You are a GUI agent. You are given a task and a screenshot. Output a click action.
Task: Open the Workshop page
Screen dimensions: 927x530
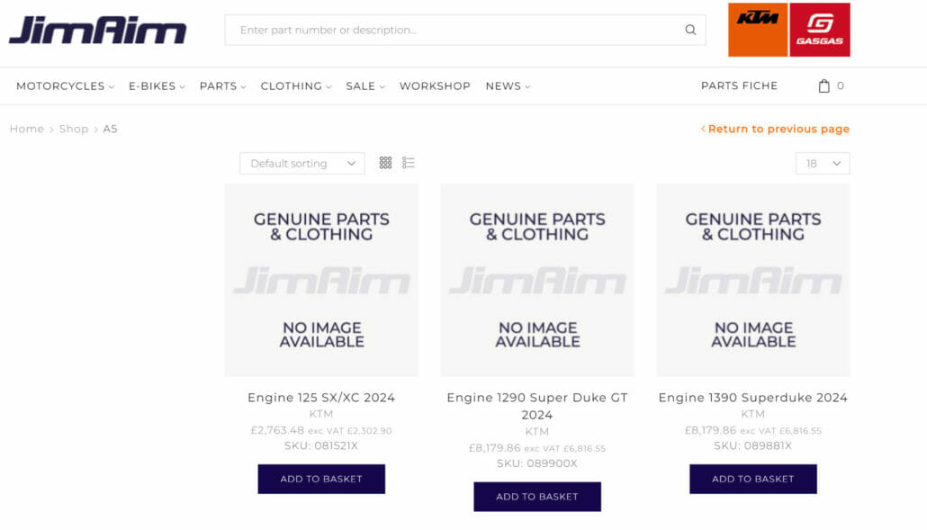435,86
